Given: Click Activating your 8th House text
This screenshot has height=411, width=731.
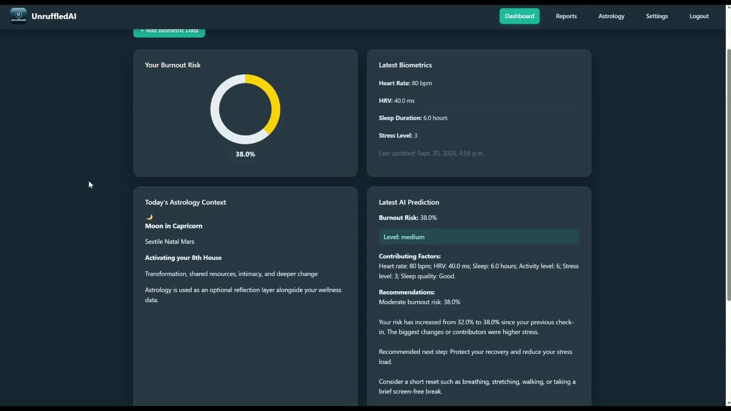Looking at the screenshot, I should point(183,257).
